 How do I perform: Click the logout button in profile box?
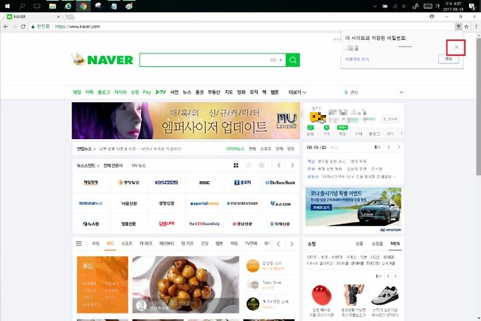click(x=390, y=119)
